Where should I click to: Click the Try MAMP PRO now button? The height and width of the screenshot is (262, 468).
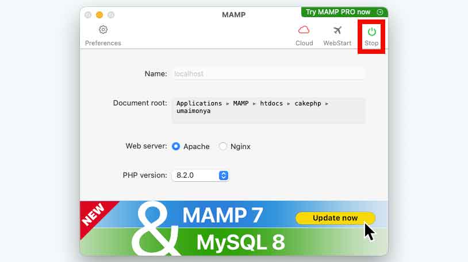click(344, 12)
